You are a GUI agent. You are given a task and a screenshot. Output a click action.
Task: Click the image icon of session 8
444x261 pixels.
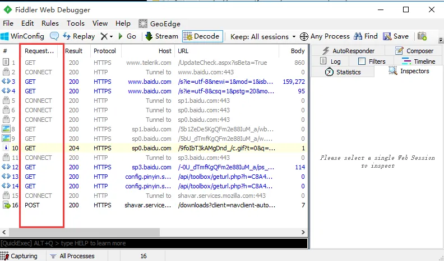6,129
